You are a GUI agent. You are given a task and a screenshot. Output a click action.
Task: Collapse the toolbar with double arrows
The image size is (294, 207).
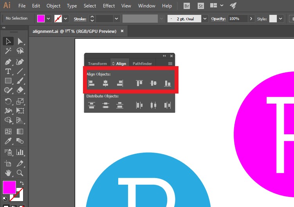[x=4, y=27]
